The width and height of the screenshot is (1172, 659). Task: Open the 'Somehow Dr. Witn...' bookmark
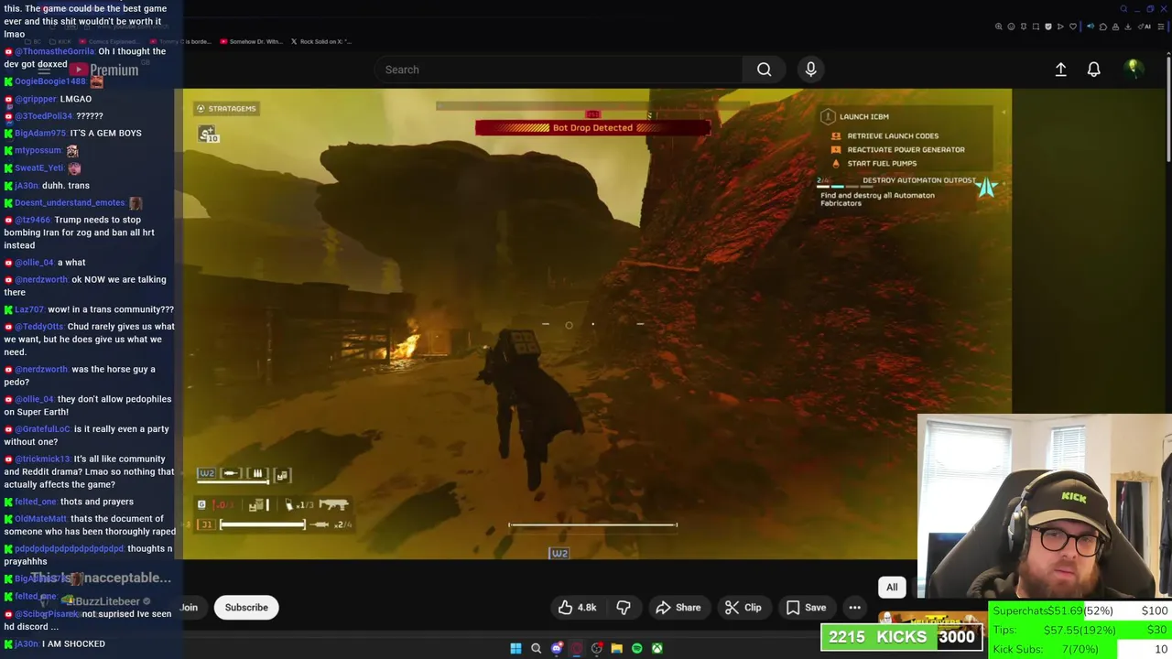(x=252, y=41)
